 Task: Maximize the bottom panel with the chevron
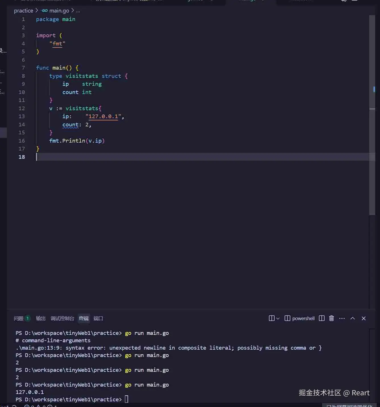(353, 318)
